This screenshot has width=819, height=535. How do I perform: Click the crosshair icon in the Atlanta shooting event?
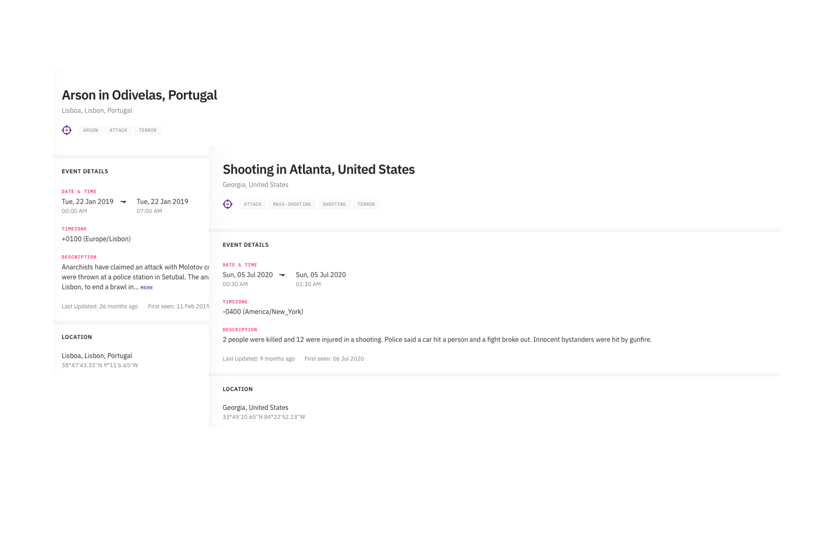(227, 204)
